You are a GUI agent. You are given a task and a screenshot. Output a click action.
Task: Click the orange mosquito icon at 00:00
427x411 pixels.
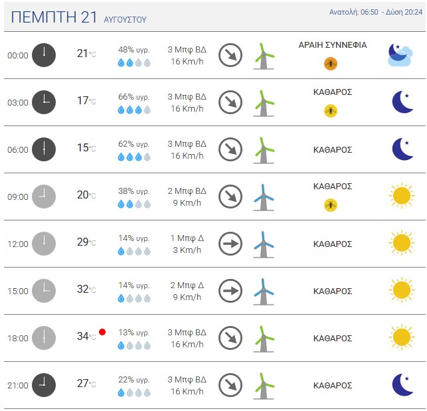tap(331, 64)
